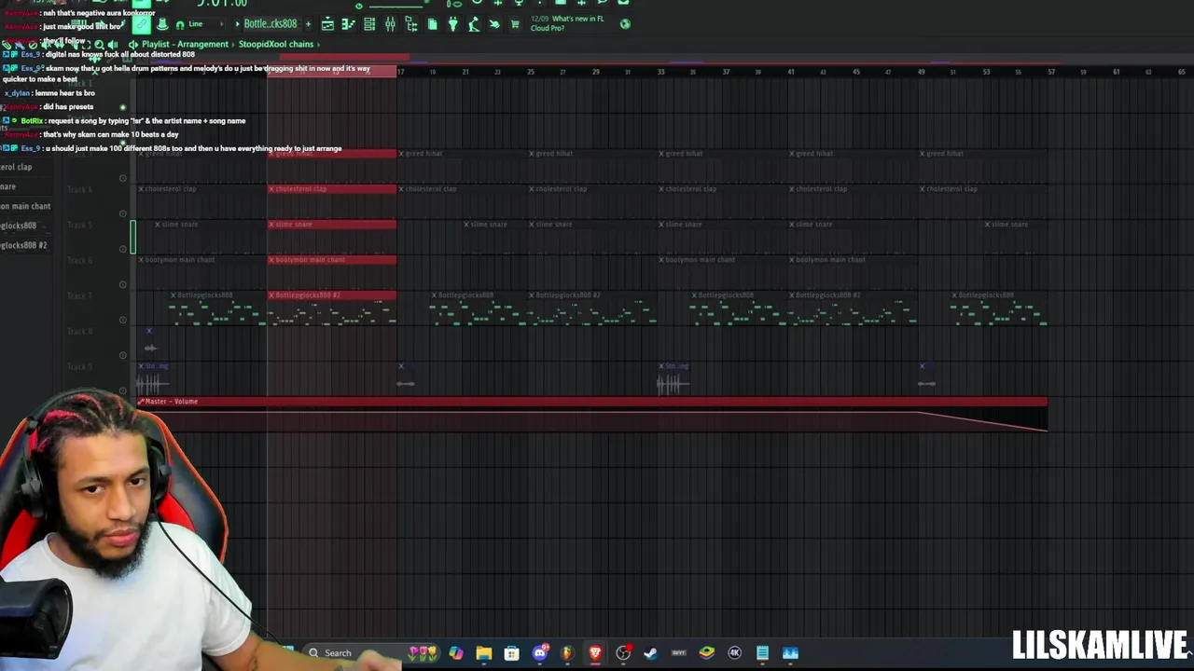Image resolution: width=1194 pixels, height=671 pixels.
Task: Click the plus button next to pattern name
Action: tap(308, 24)
